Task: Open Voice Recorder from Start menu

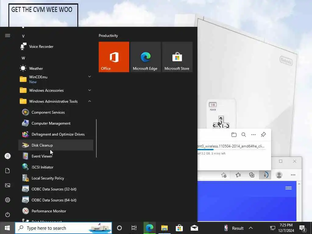Action: (56, 47)
